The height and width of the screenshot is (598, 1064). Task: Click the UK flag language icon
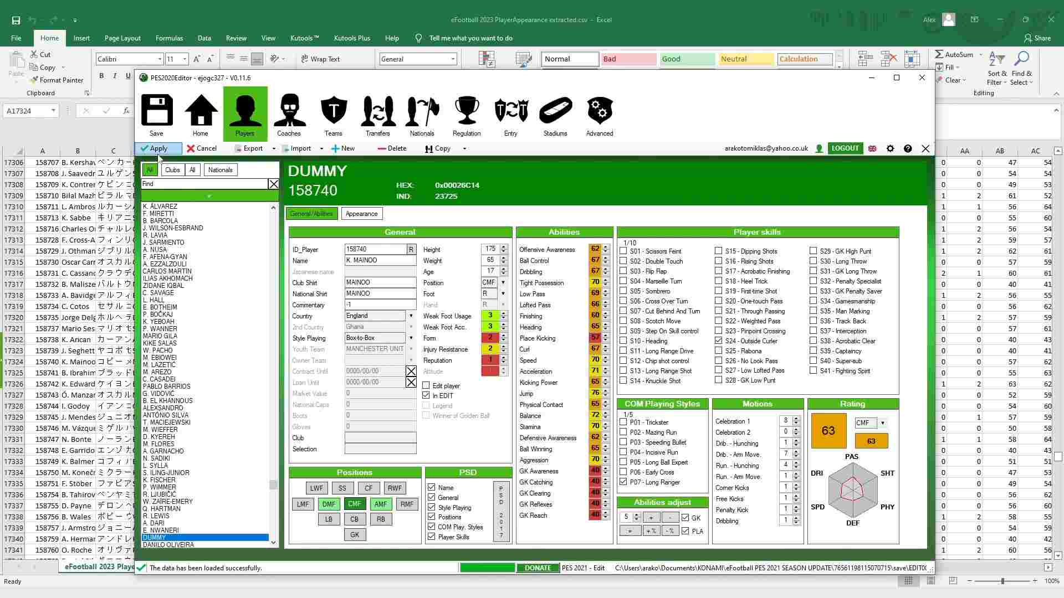tap(872, 148)
